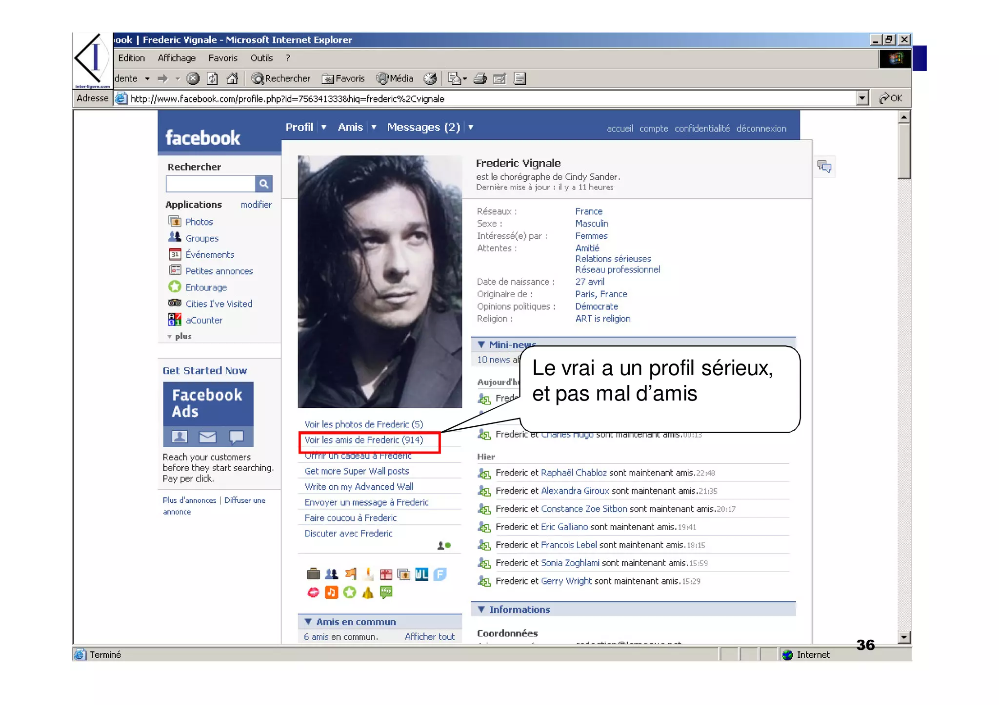The image size is (999, 705).
Task: Click the Print icon
Action: tap(480, 78)
